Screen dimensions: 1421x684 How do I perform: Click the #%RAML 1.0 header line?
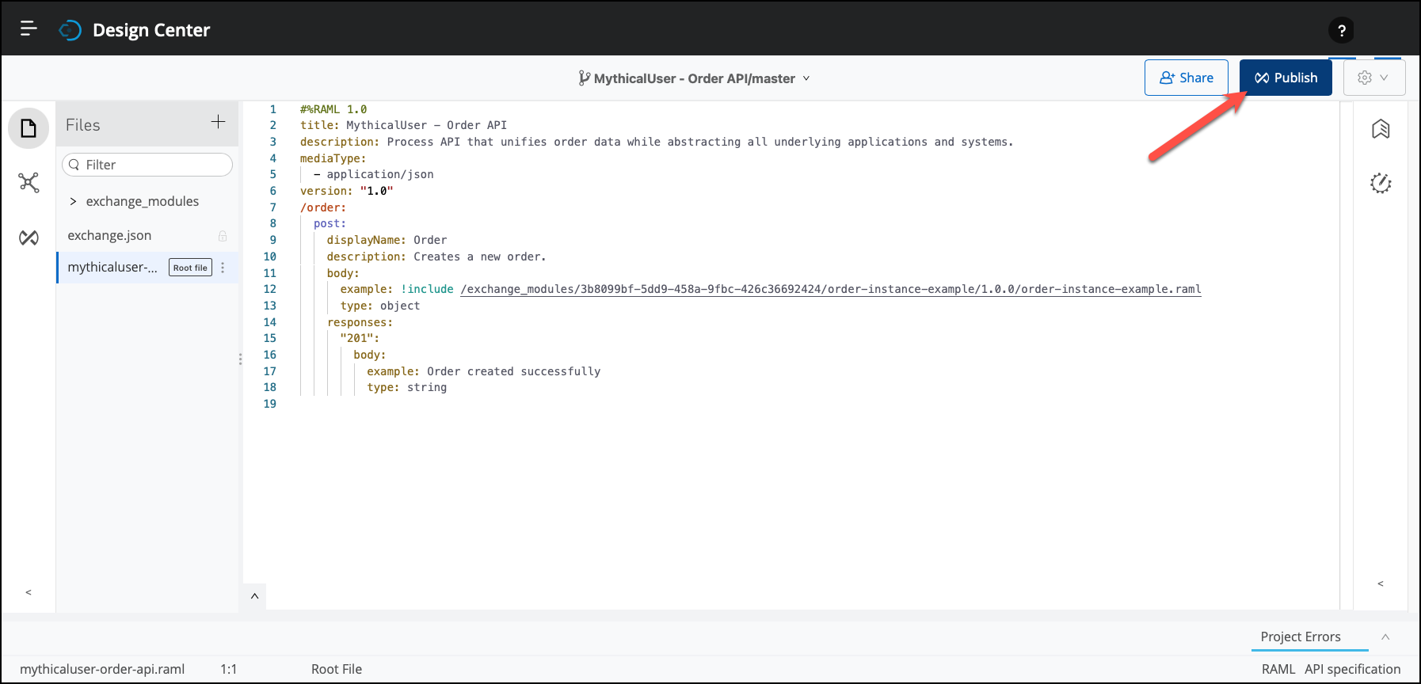[x=333, y=109]
